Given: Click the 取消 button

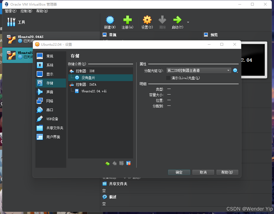Looking at the screenshot, I should pos(203,172).
